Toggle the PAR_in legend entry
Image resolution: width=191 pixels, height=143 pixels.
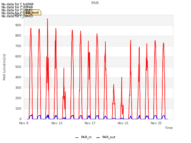pos(83,137)
